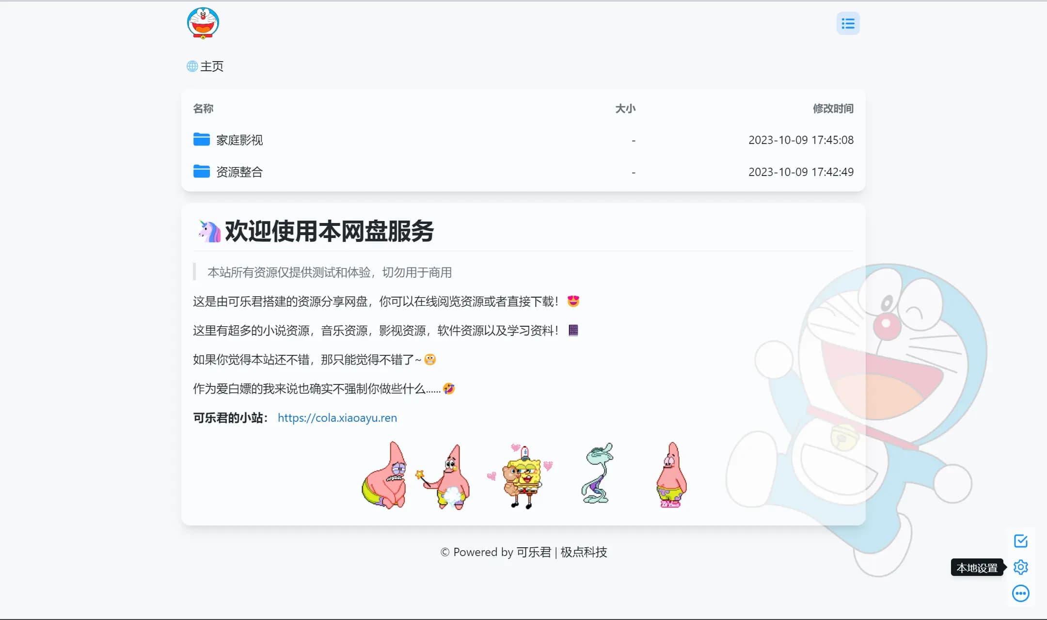Click the quote 本站所有资源仅提供测试和体验

(330, 272)
